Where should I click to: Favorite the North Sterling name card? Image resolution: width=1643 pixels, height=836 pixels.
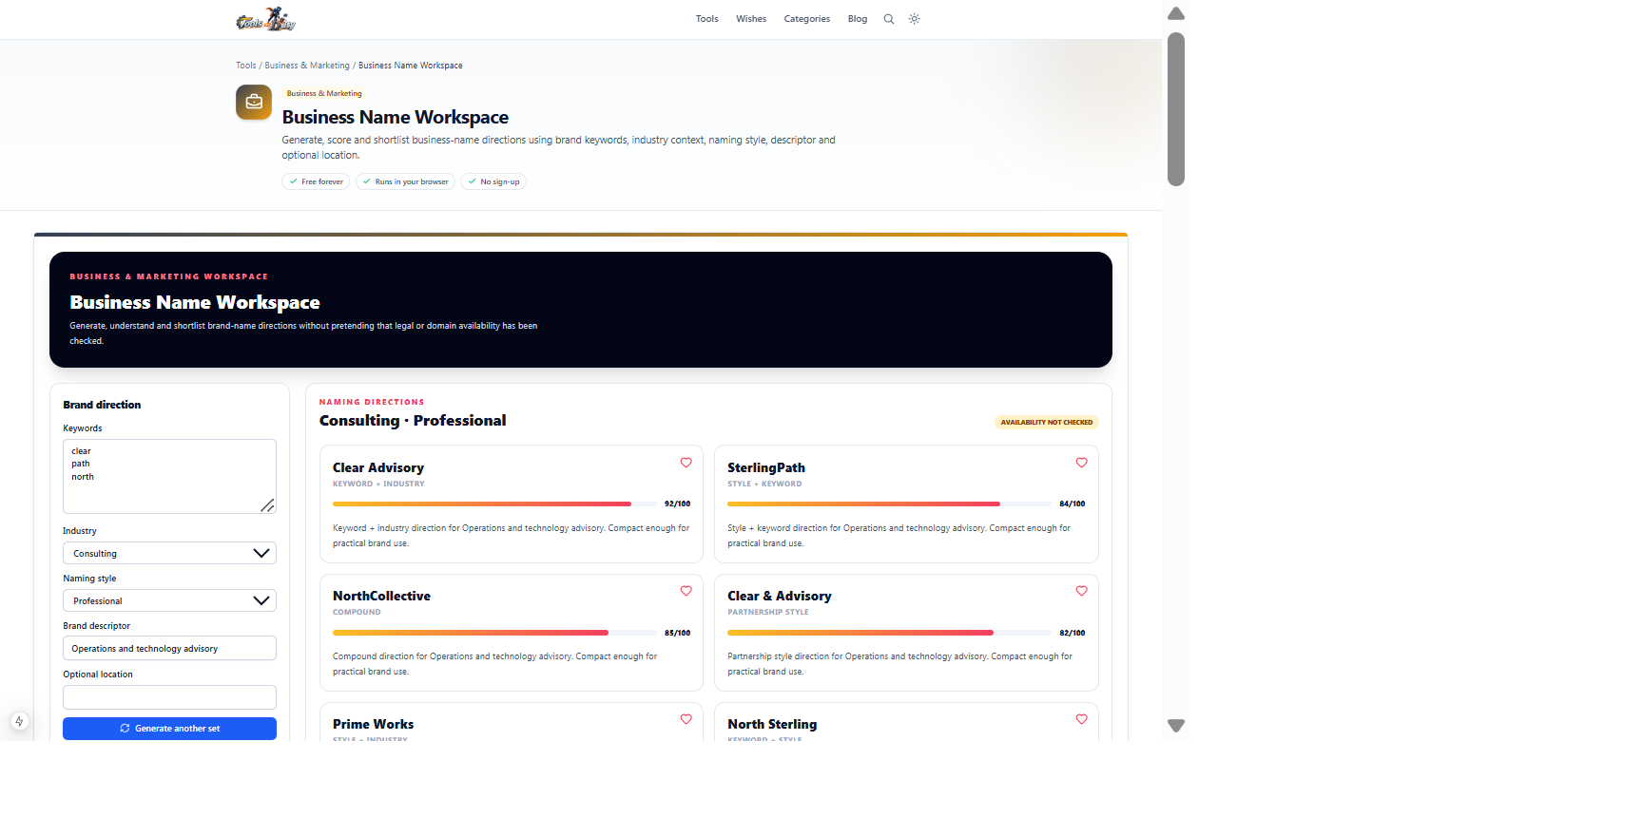click(1081, 719)
